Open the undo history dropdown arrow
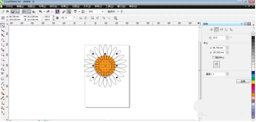The width and height of the screenshot is (256, 122). click(x=44, y=12)
